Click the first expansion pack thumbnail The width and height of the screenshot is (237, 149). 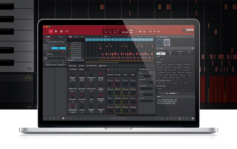click(159, 42)
